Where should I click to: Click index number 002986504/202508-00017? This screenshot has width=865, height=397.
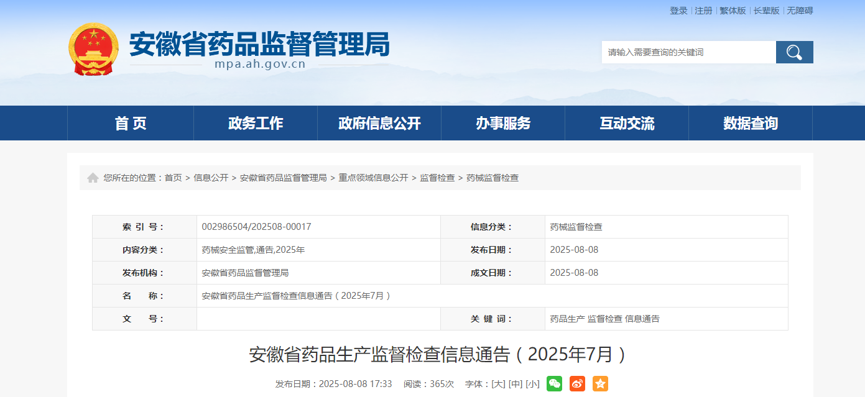coord(256,227)
